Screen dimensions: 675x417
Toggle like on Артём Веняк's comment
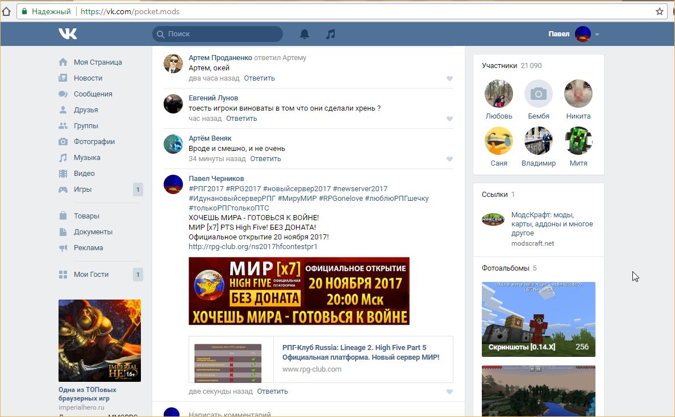(x=449, y=159)
